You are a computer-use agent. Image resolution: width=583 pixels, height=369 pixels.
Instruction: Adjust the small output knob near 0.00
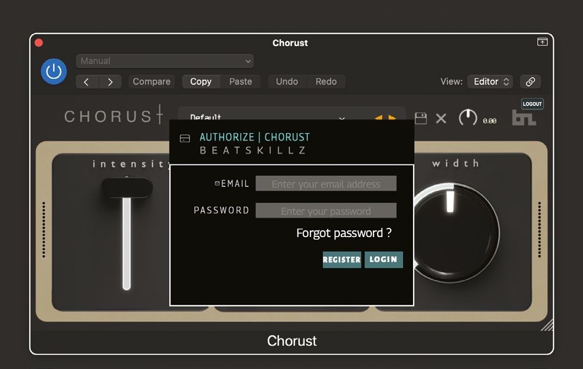tap(468, 118)
